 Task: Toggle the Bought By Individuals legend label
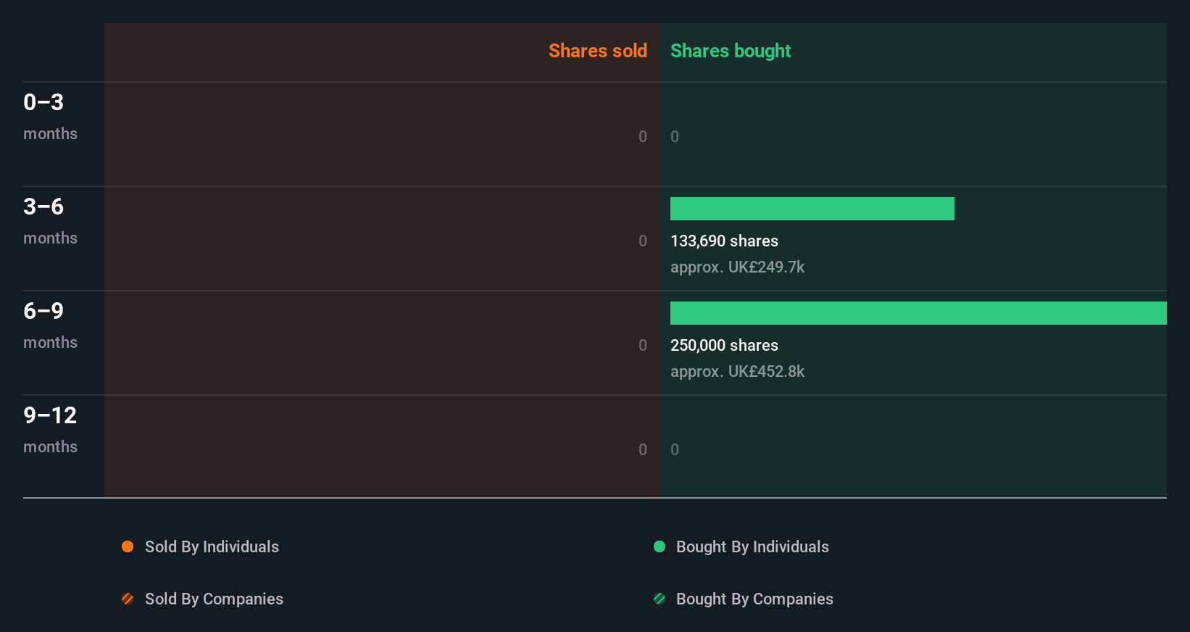click(752, 547)
